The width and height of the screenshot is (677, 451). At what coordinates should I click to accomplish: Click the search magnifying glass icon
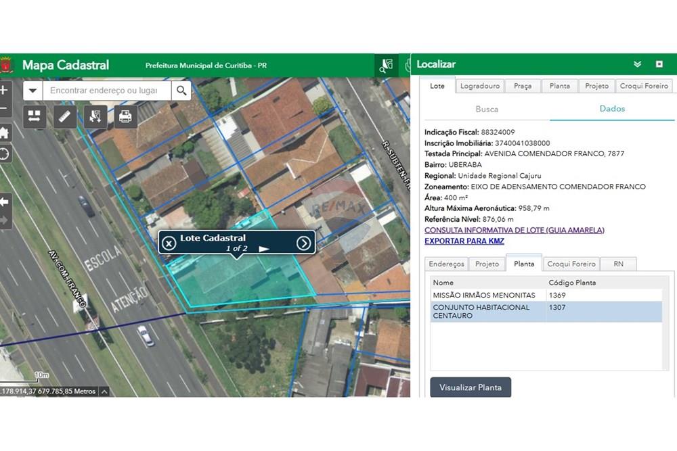coord(181,89)
